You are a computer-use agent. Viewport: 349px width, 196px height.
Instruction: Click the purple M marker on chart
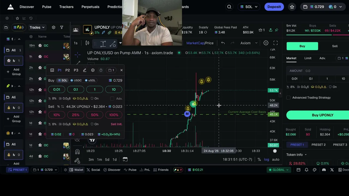187,114
